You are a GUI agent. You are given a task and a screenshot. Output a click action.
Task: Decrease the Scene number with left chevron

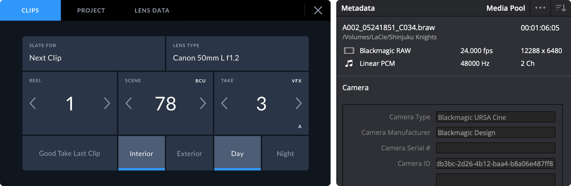tap(129, 103)
